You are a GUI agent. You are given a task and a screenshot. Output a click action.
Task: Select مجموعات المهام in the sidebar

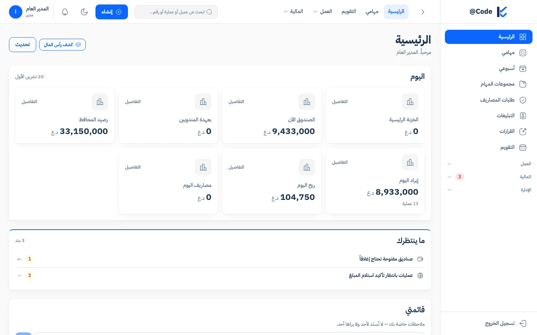pos(489,84)
